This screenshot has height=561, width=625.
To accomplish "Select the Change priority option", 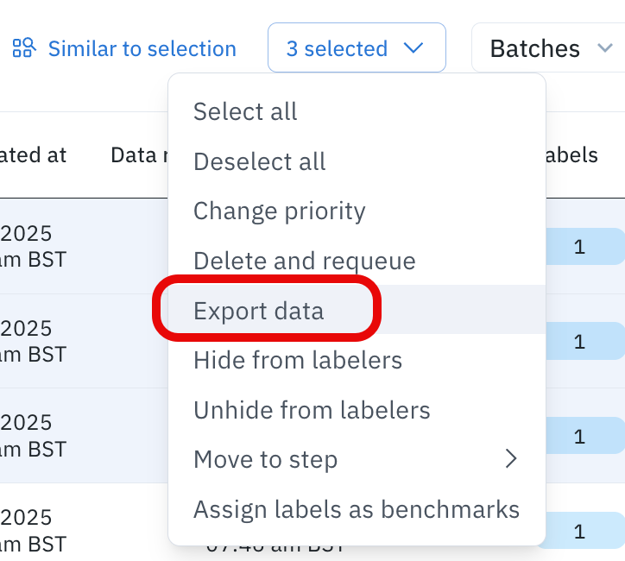I will pos(280,211).
